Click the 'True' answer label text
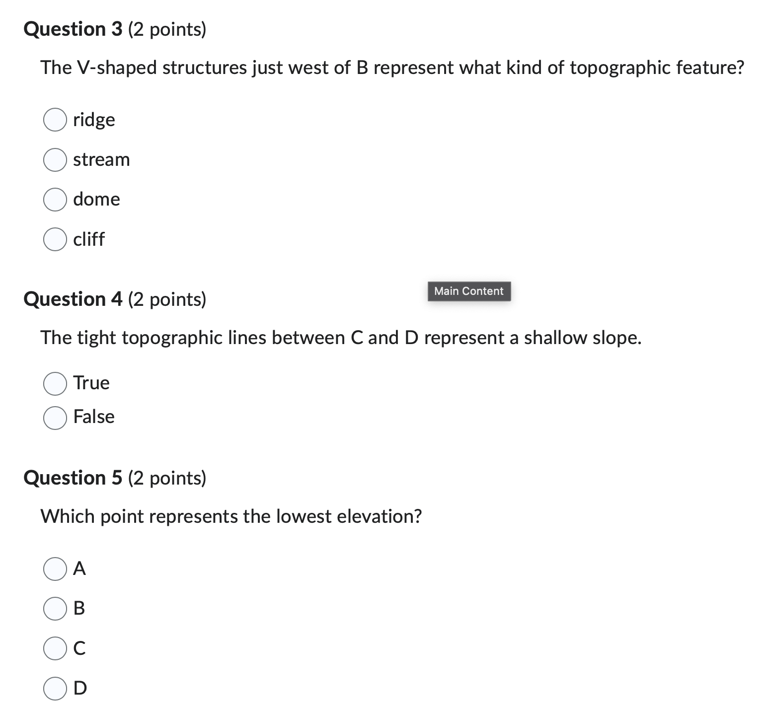The width and height of the screenshot is (773, 707). coord(91,383)
